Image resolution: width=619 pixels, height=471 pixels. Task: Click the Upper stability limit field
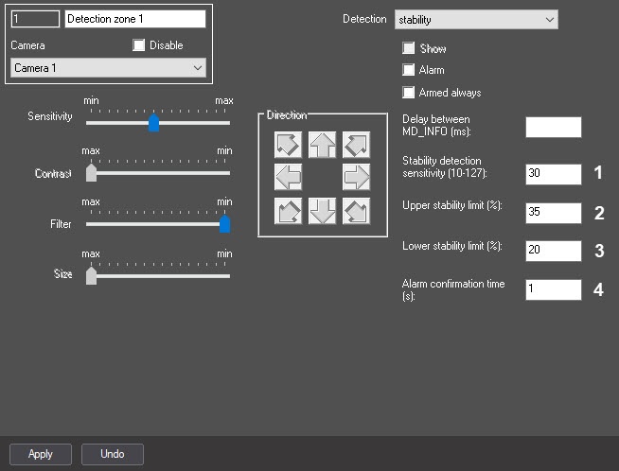point(553,213)
